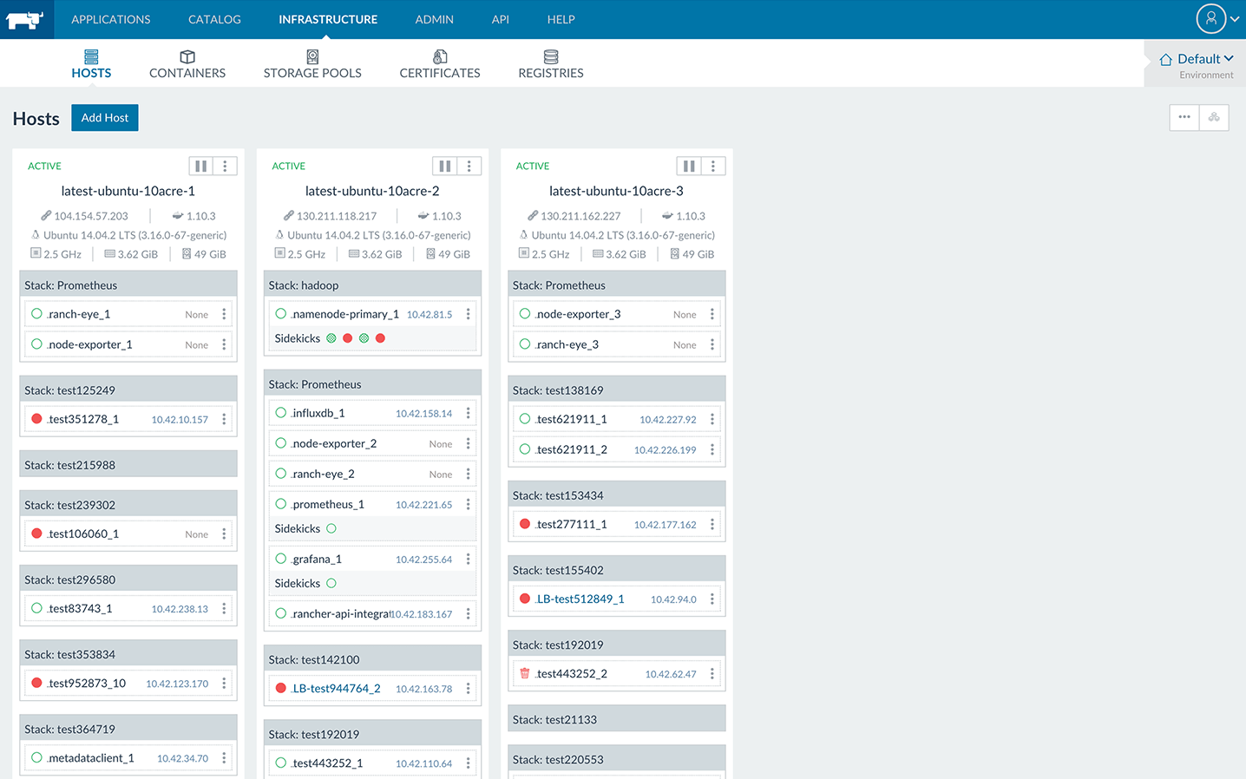The width and height of the screenshot is (1246, 779).
Task: Open the Admin menu
Action: [x=435, y=19]
